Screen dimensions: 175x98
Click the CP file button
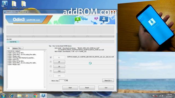(x=59, y=66)
